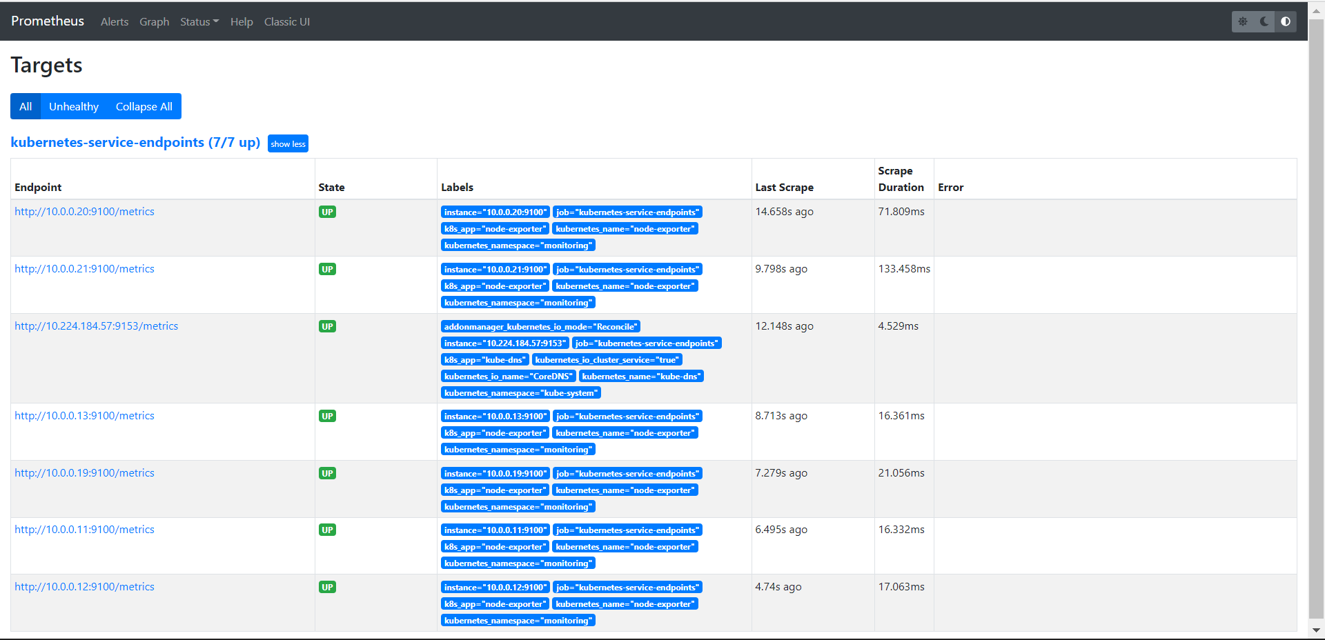Click the "8.713s ago" last scrape value
The width and height of the screenshot is (1325, 640).
coord(781,416)
